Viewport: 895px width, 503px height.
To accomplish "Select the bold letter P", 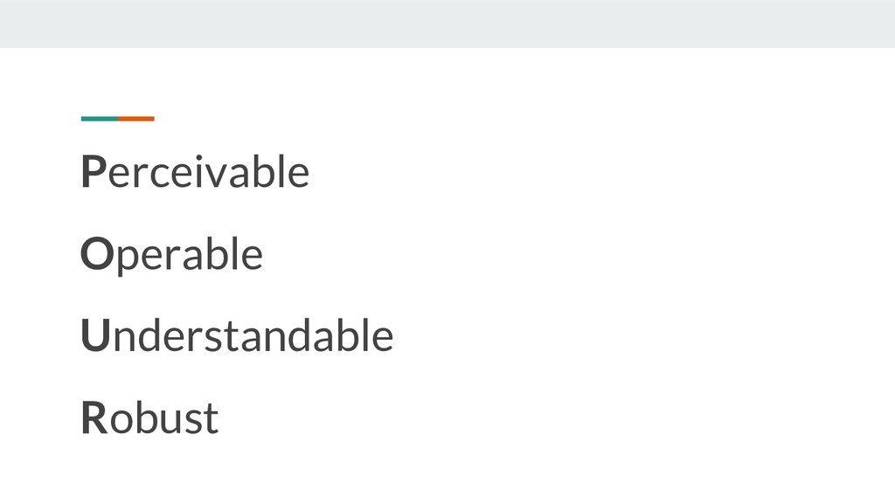I will pos(92,172).
